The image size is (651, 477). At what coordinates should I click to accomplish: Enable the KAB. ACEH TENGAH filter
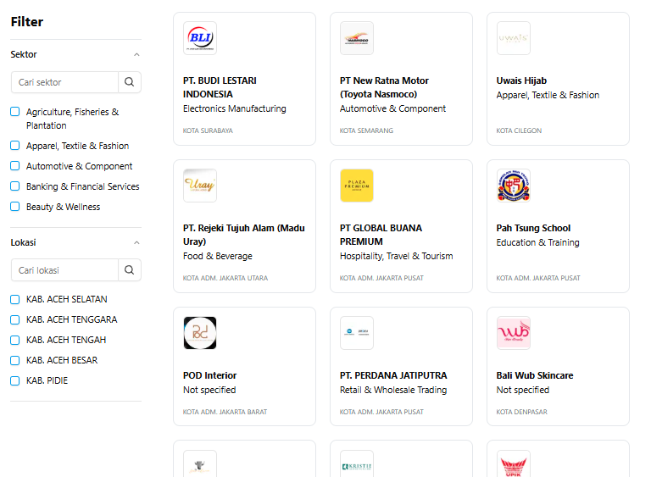15,340
